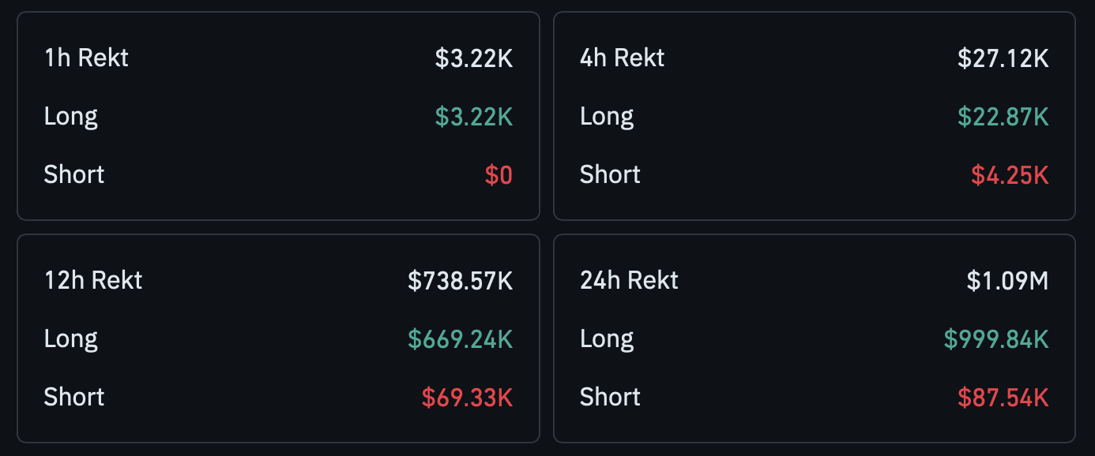The height and width of the screenshot is (456, 1095).
Task: Select the 12h Rekt total $738.57K
Action: tap(461, 281)
